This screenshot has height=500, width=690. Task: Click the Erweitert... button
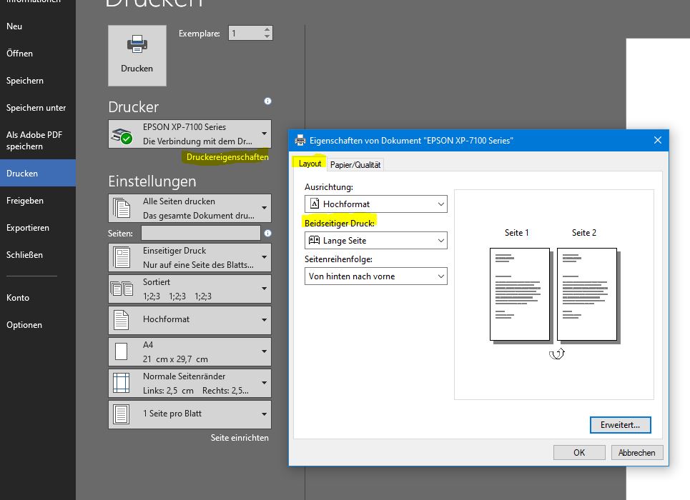(x=620, y=425)
